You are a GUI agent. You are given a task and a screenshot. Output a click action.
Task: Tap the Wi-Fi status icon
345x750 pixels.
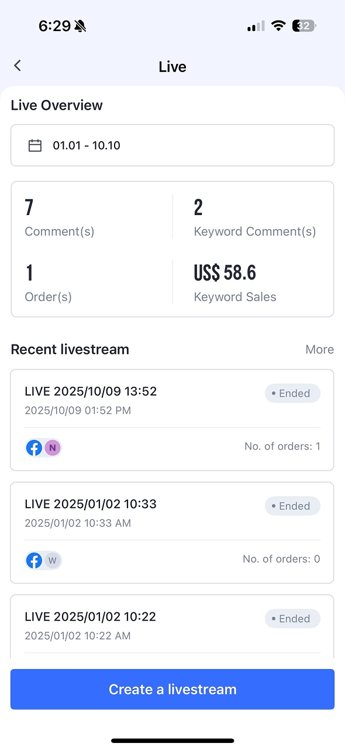click(x=279, y=26)
